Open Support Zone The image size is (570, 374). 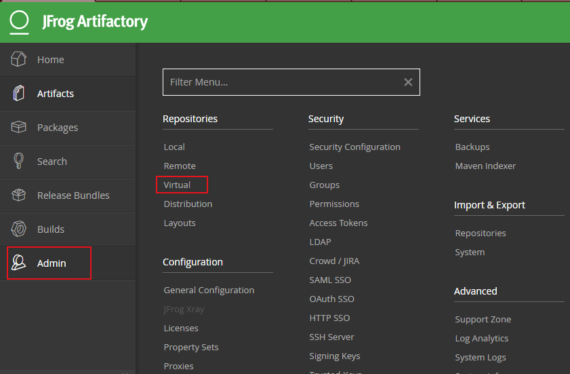(x=483, y=320)
